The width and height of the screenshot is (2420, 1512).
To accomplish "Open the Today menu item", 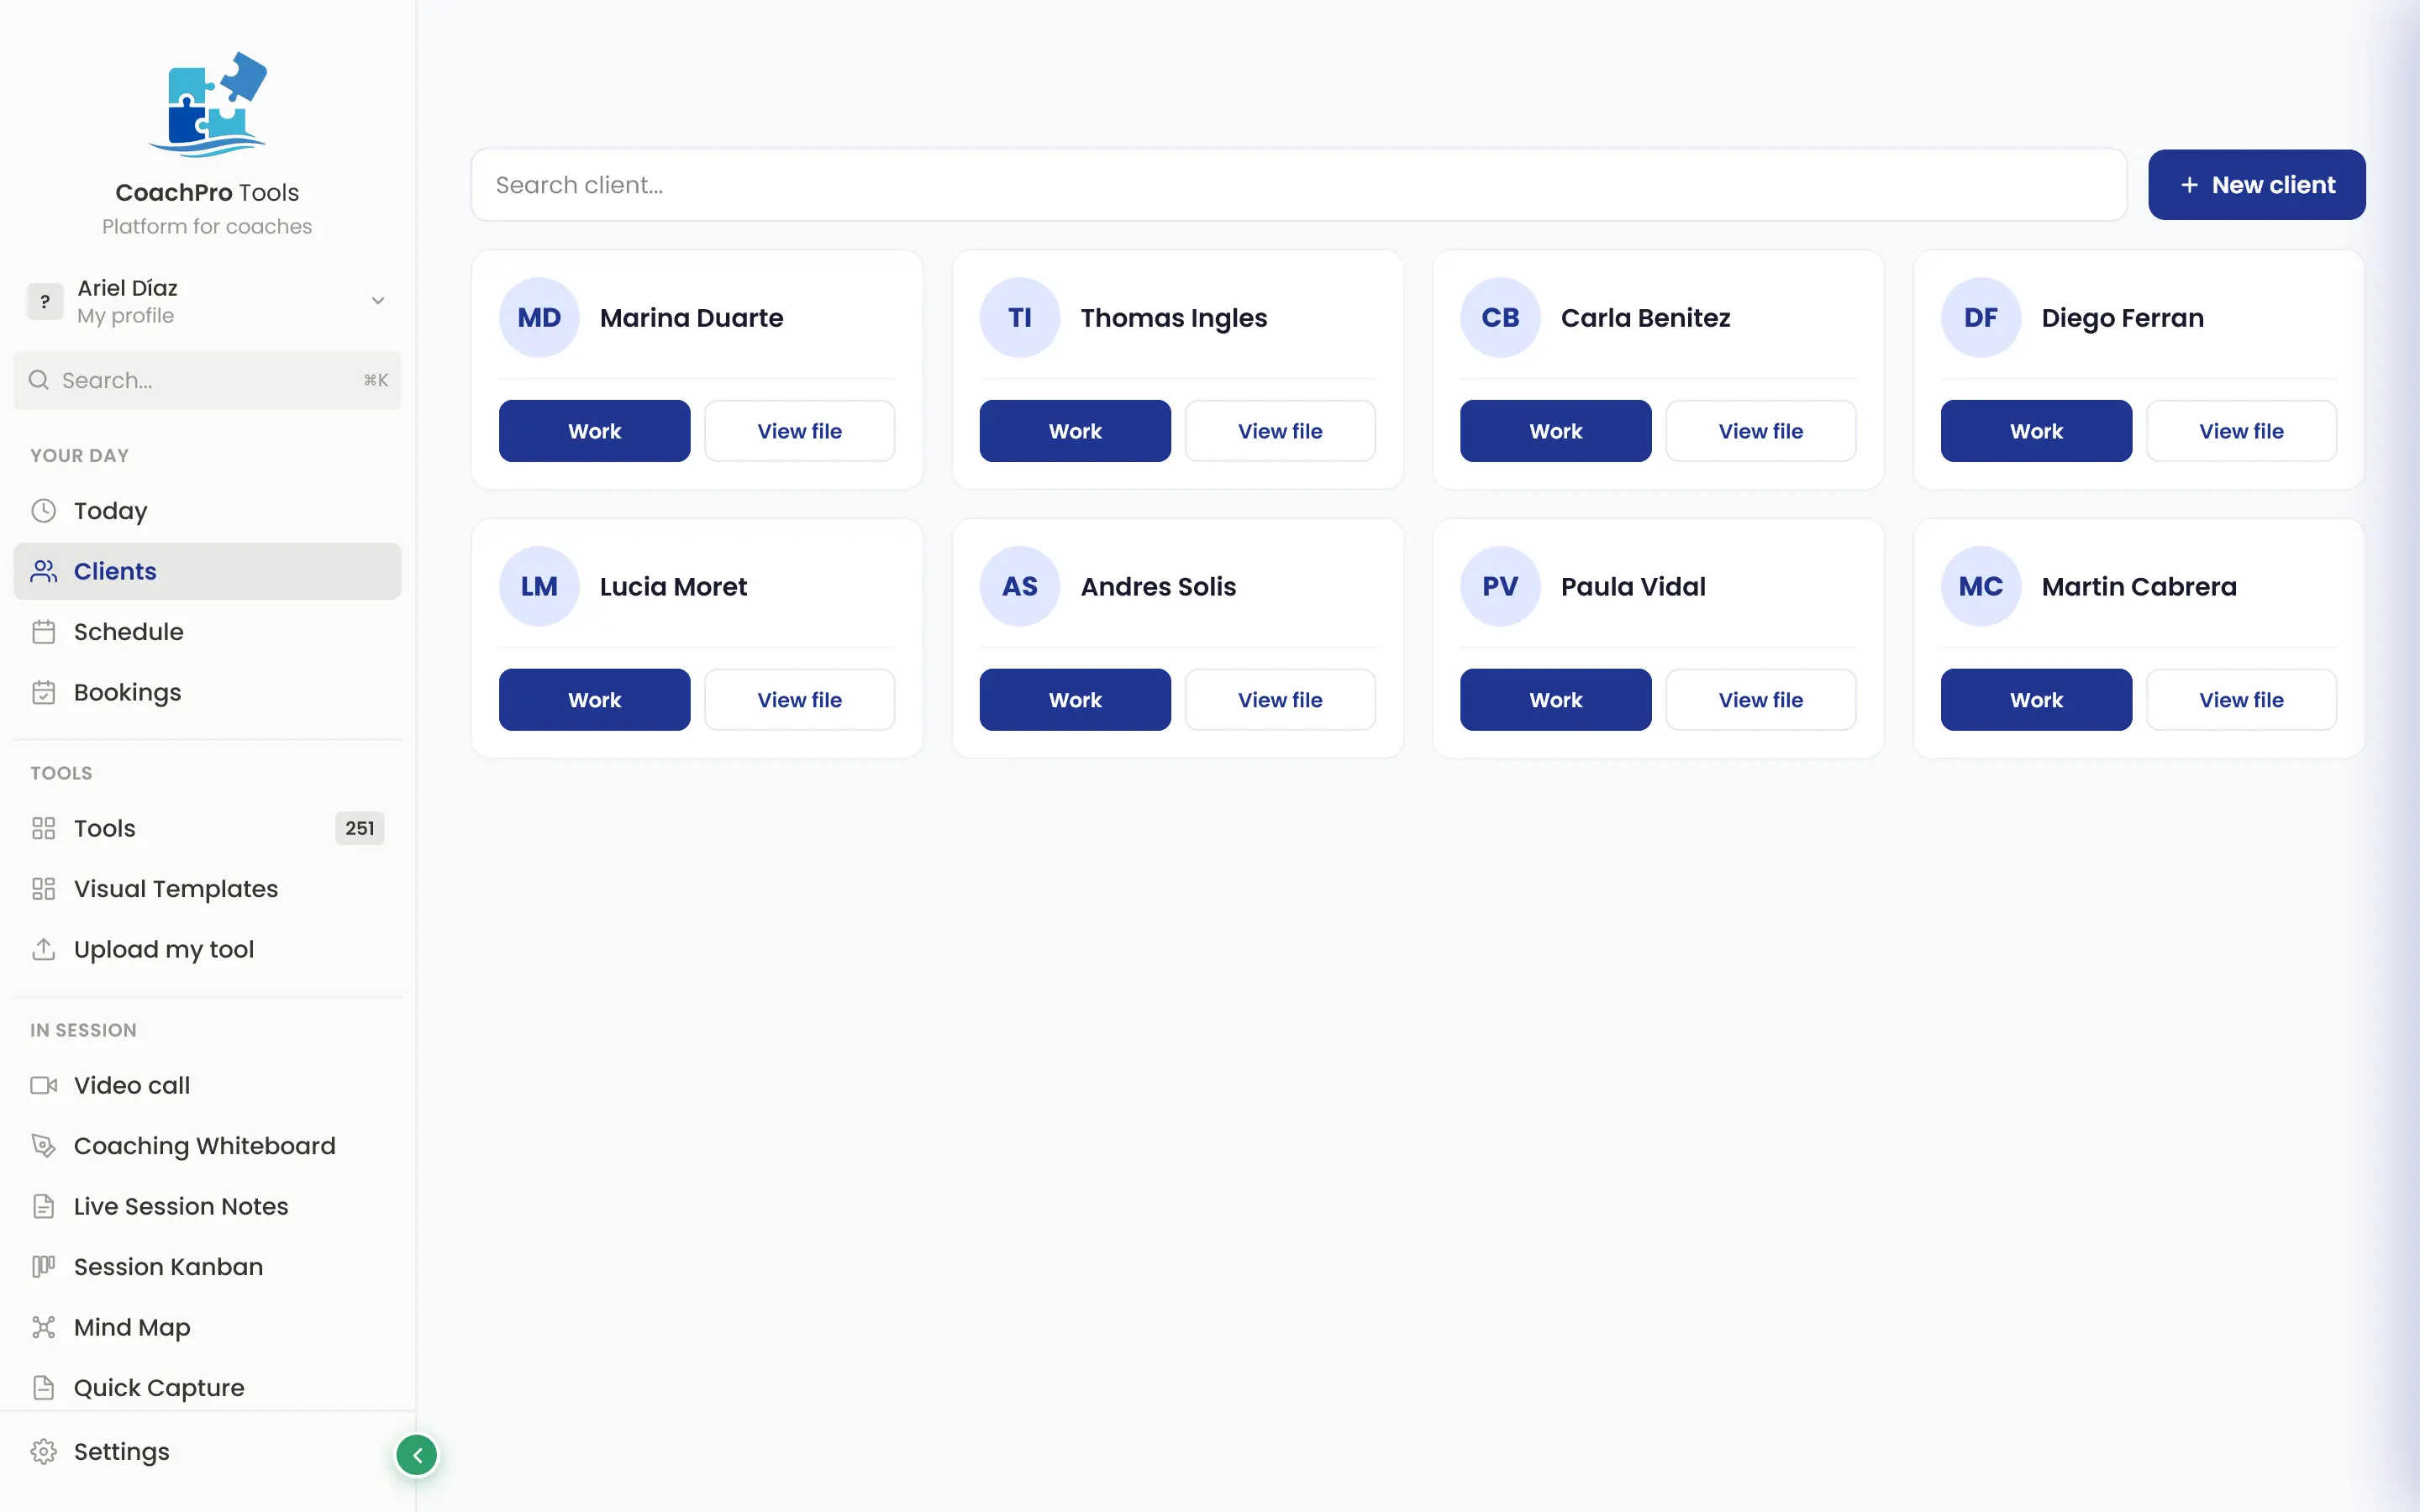I will click(x=207, y=511).
